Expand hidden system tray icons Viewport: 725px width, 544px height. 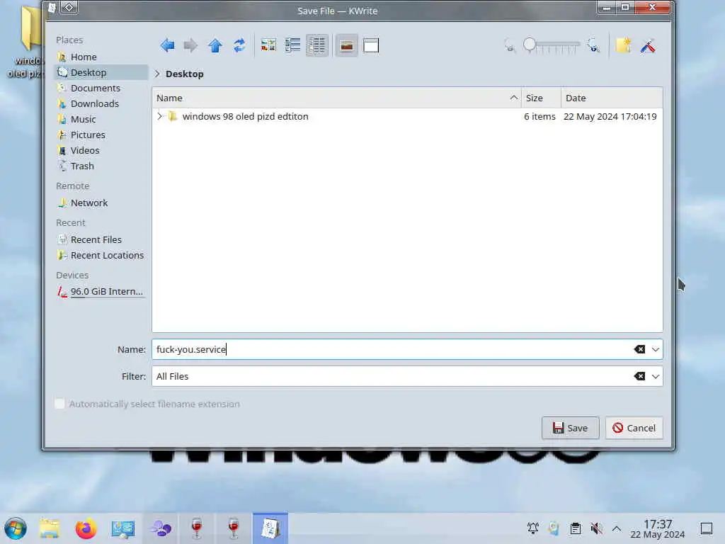(x=617, y=528)
